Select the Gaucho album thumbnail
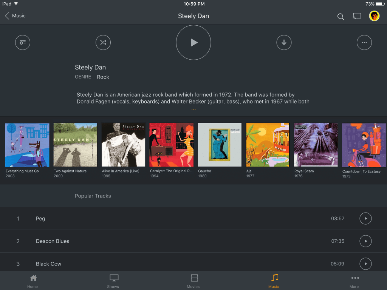 [x=220, y=145]
